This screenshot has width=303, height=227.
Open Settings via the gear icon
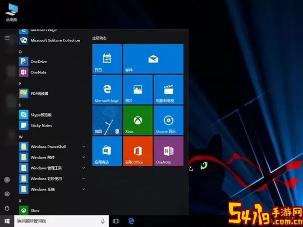tap(7, 194)
